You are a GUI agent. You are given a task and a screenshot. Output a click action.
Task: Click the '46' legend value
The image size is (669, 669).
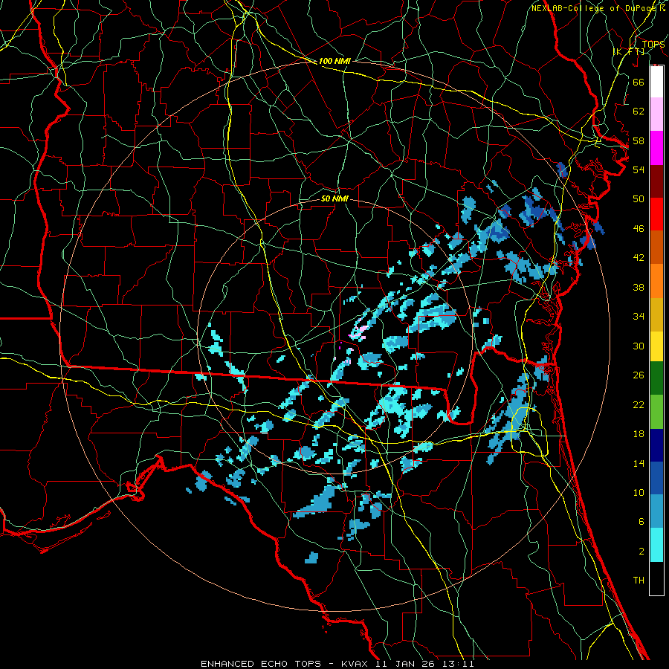click(639, 229)
